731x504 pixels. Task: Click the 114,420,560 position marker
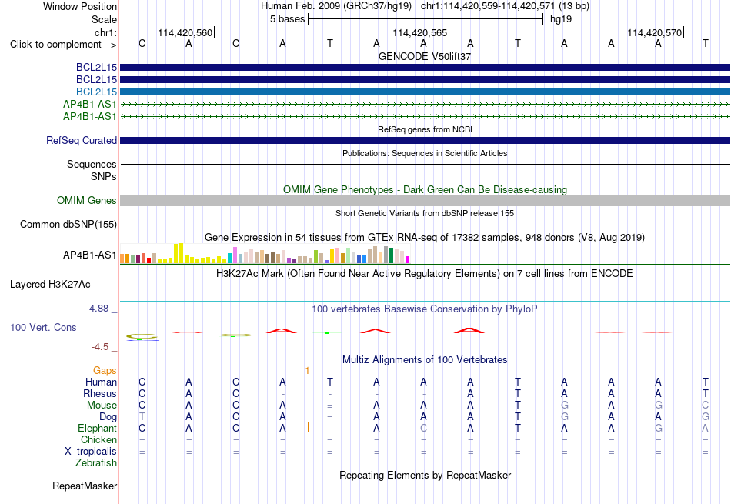tap(185, 32)
